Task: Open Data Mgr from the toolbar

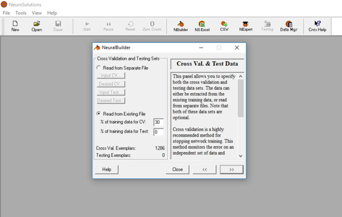Action: pyautogui.click(x=289, y=26)
